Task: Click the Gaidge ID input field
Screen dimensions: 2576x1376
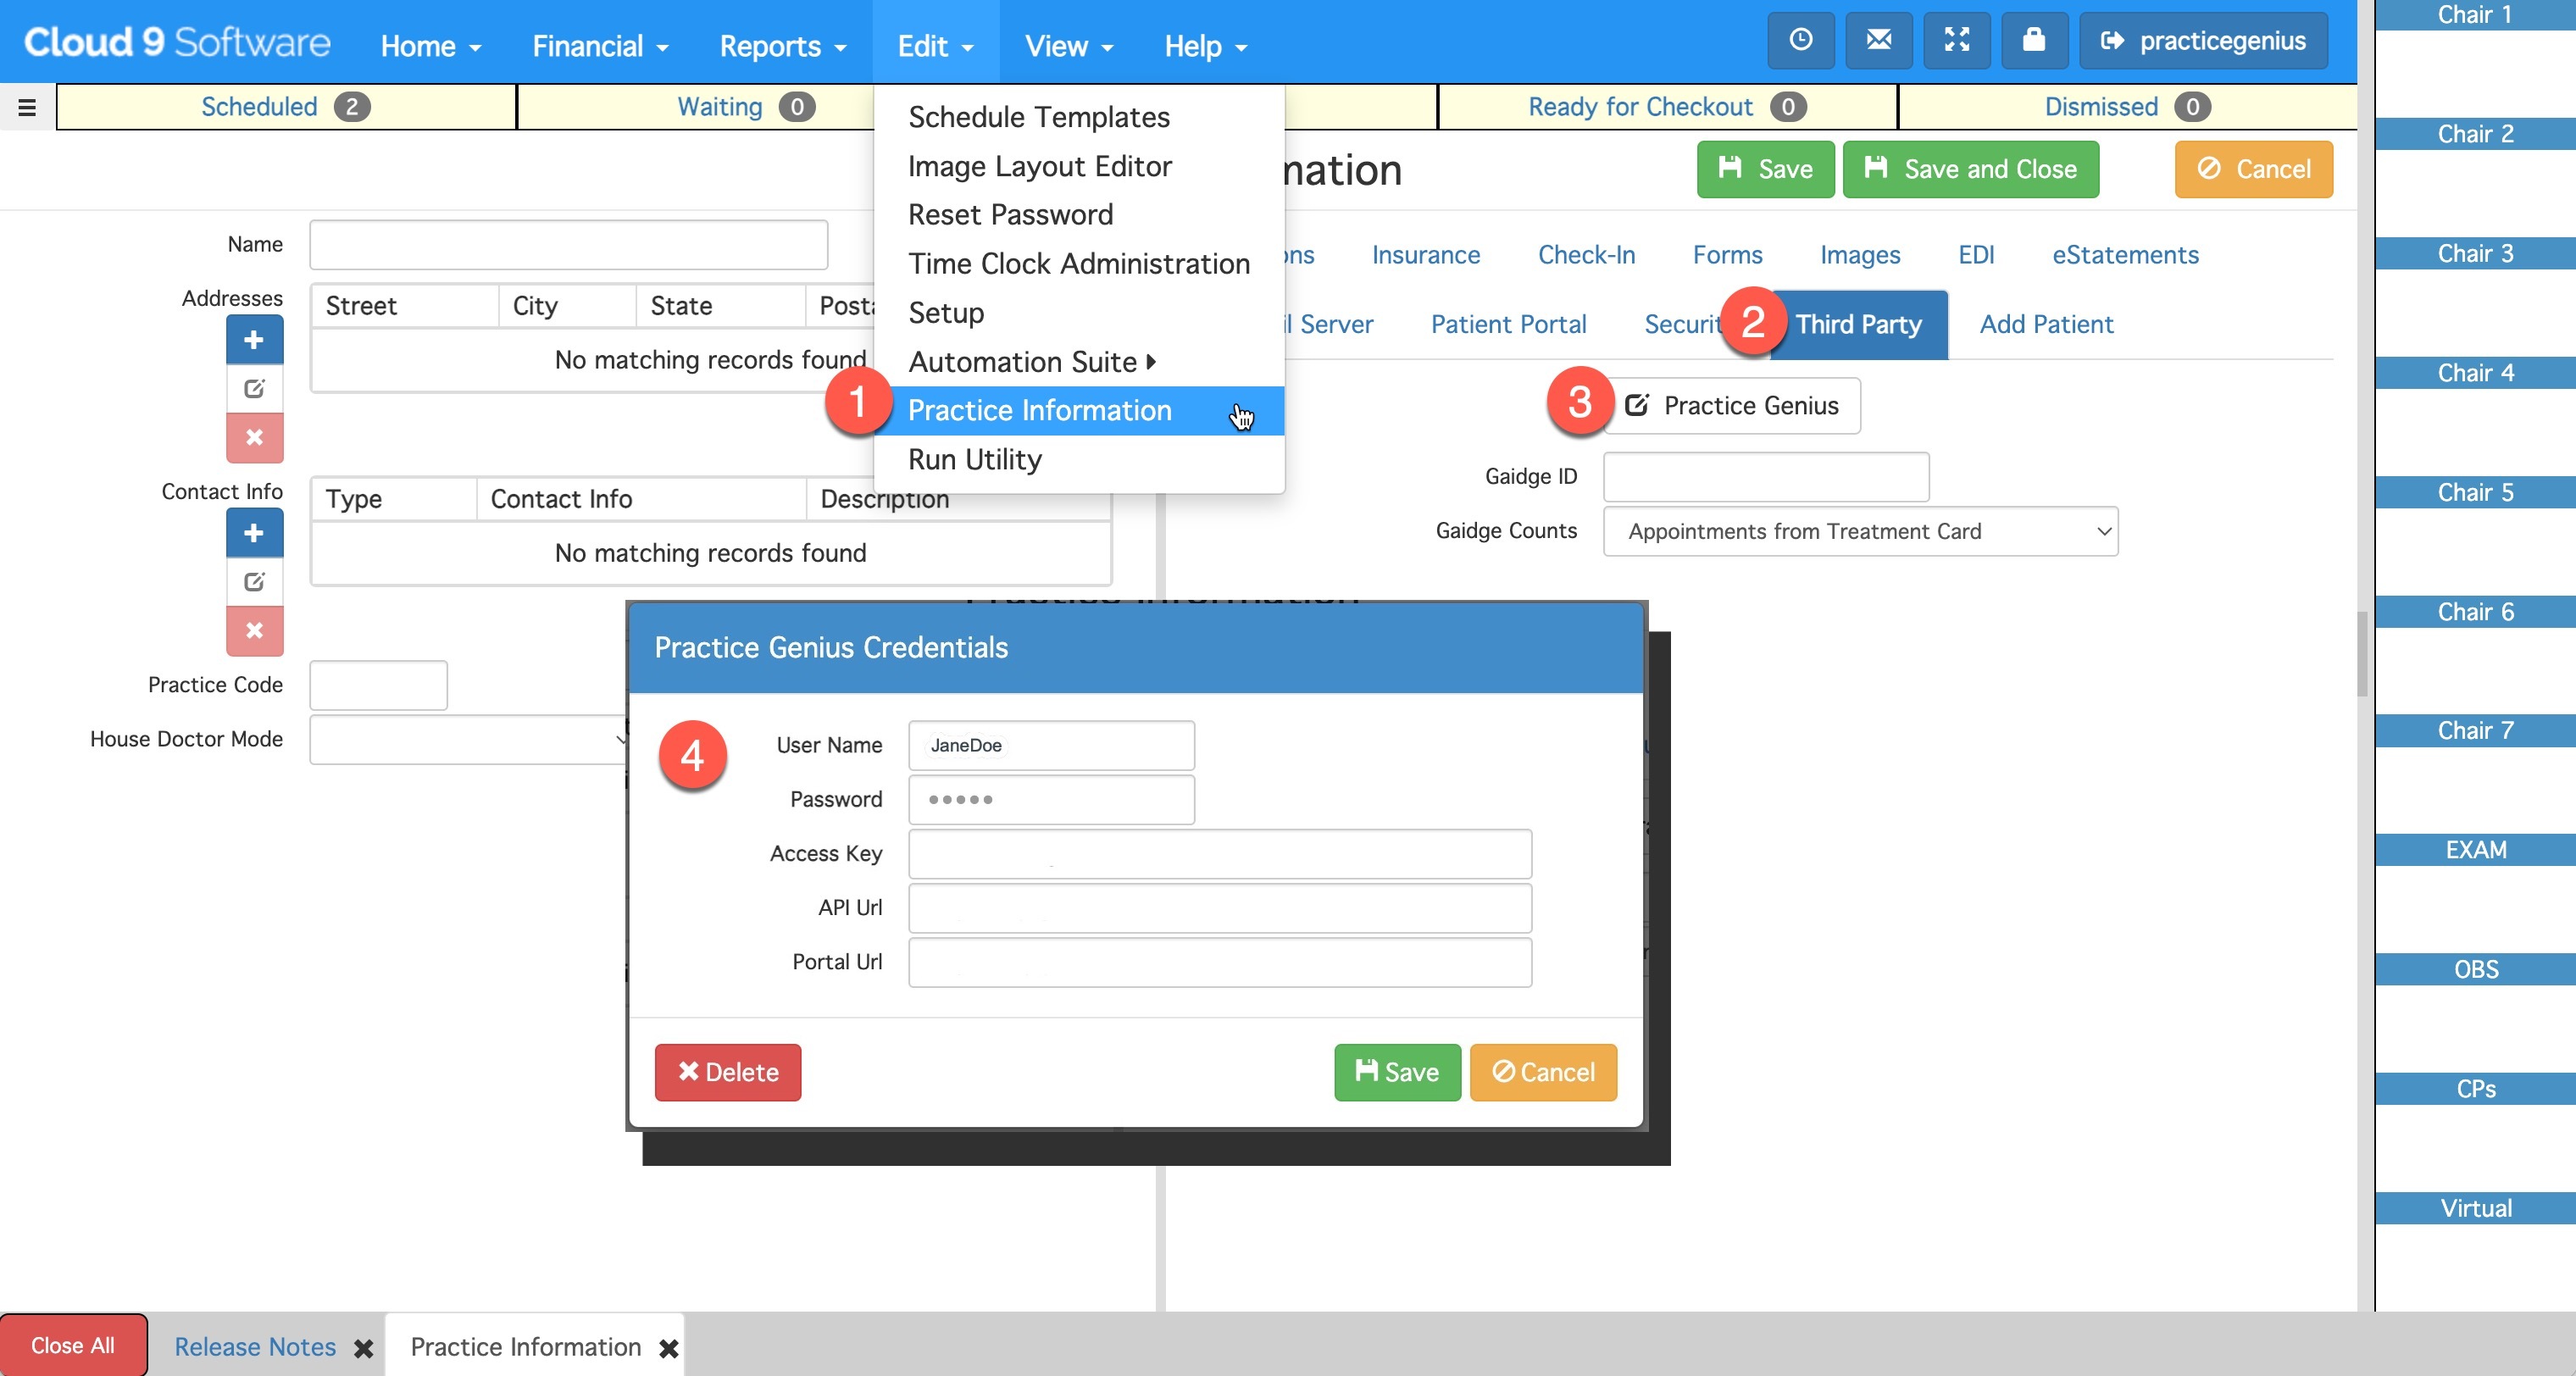Action: point(1766,476)
